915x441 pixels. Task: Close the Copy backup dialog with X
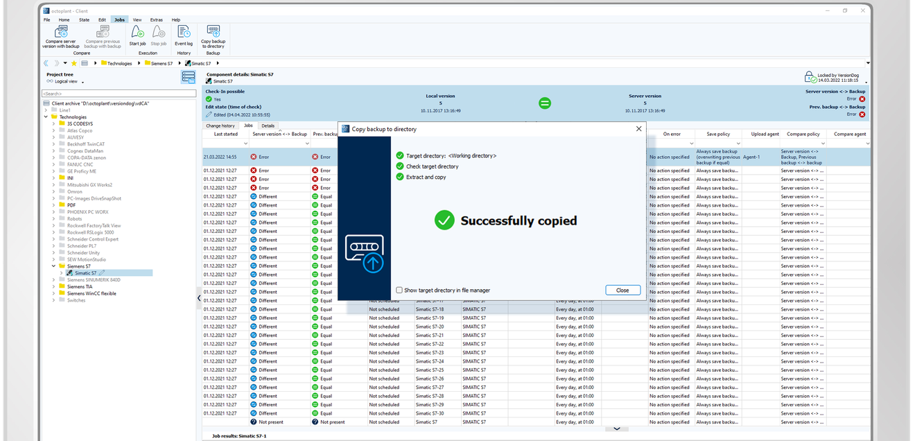coord(638,129)
